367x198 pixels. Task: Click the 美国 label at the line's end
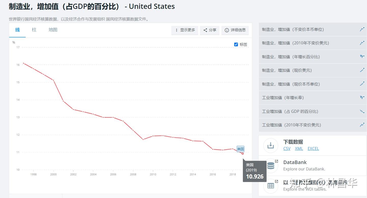[x=240, y=149]
